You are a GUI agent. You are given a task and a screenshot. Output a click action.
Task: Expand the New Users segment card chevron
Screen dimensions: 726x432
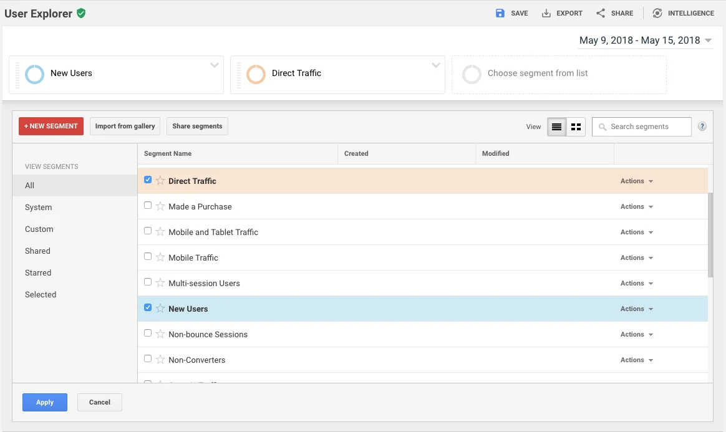[215, 65]
